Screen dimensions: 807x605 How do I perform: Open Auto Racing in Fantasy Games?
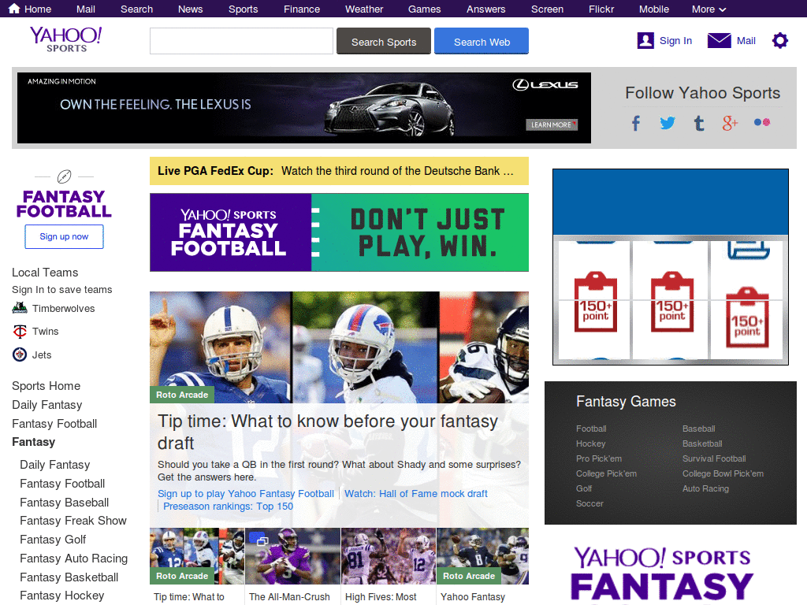coord(705,488)
